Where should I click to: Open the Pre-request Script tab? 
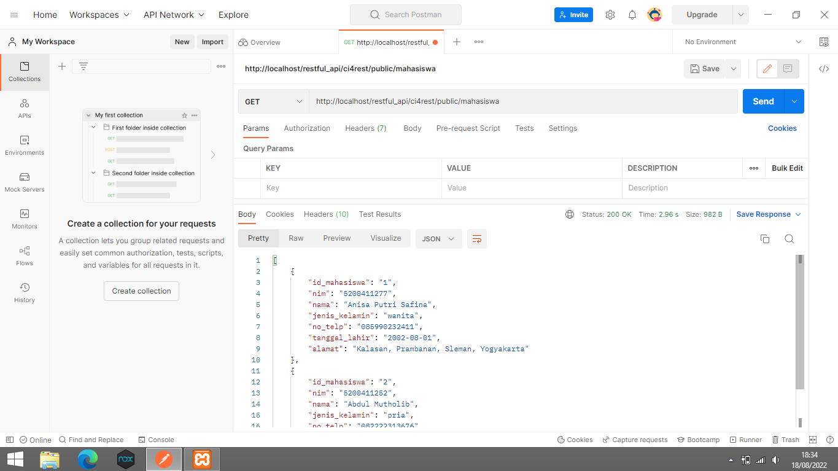click(468, 128)
